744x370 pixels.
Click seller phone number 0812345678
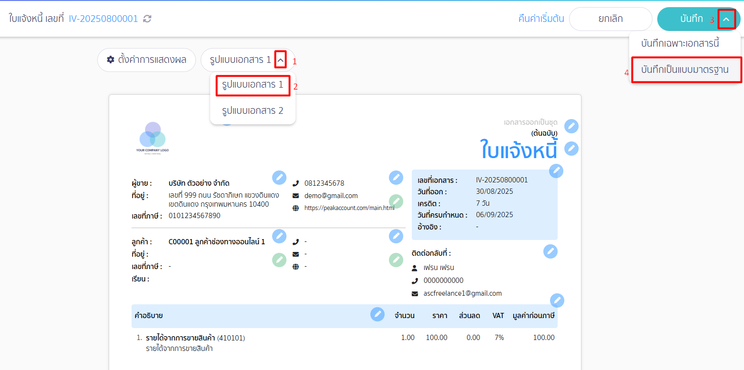(x=324, y=183)
